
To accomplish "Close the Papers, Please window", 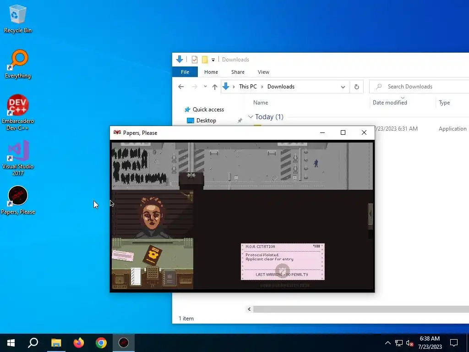I will pyautogui.click(x=364, y=132).
